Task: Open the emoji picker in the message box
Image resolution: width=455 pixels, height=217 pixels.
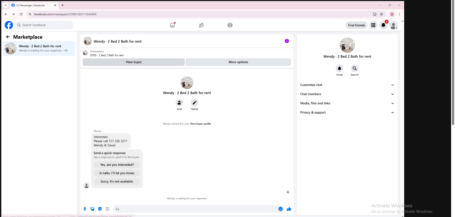Action: pos(281,209)
